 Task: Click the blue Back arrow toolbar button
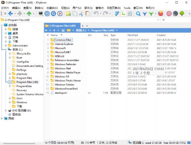[11, 14]
